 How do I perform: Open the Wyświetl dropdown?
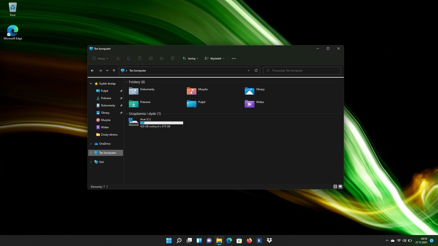click(215, 58)
